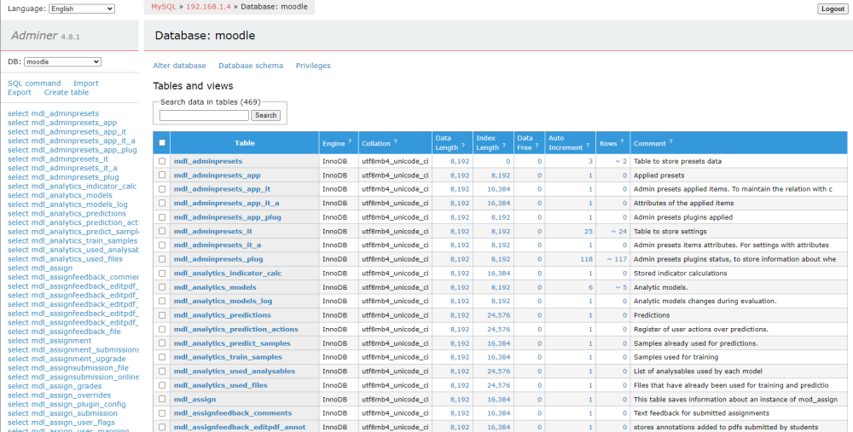The image size is (853, 432).
Task: Tick checkbox for mdl_adminpresets_app_it
Action: (162, 189)
